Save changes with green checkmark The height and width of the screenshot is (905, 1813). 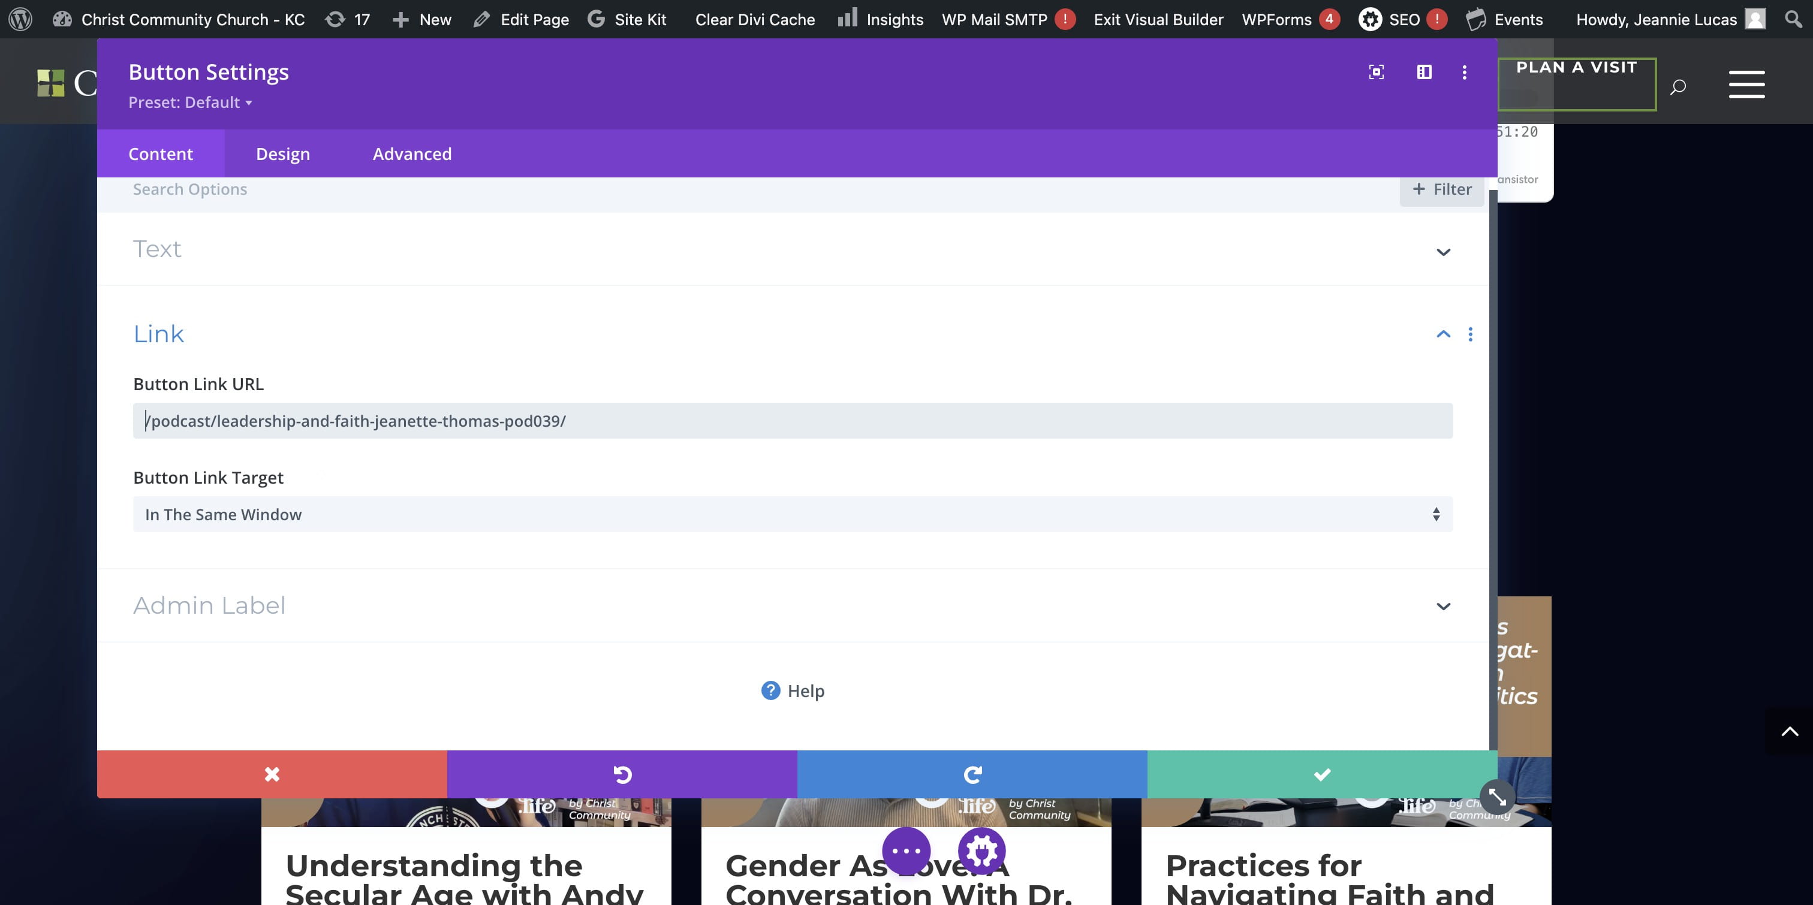coord(1323,774)
